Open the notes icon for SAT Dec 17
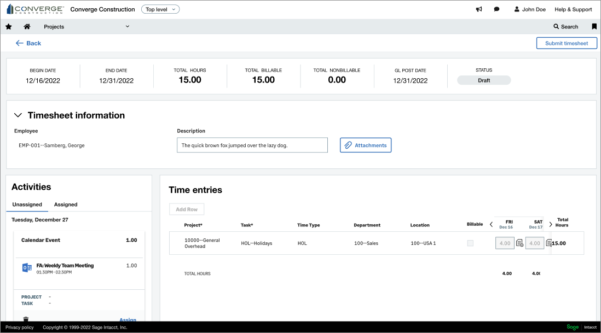The width and height of the screenshot is (601, 333). point(548,243)
